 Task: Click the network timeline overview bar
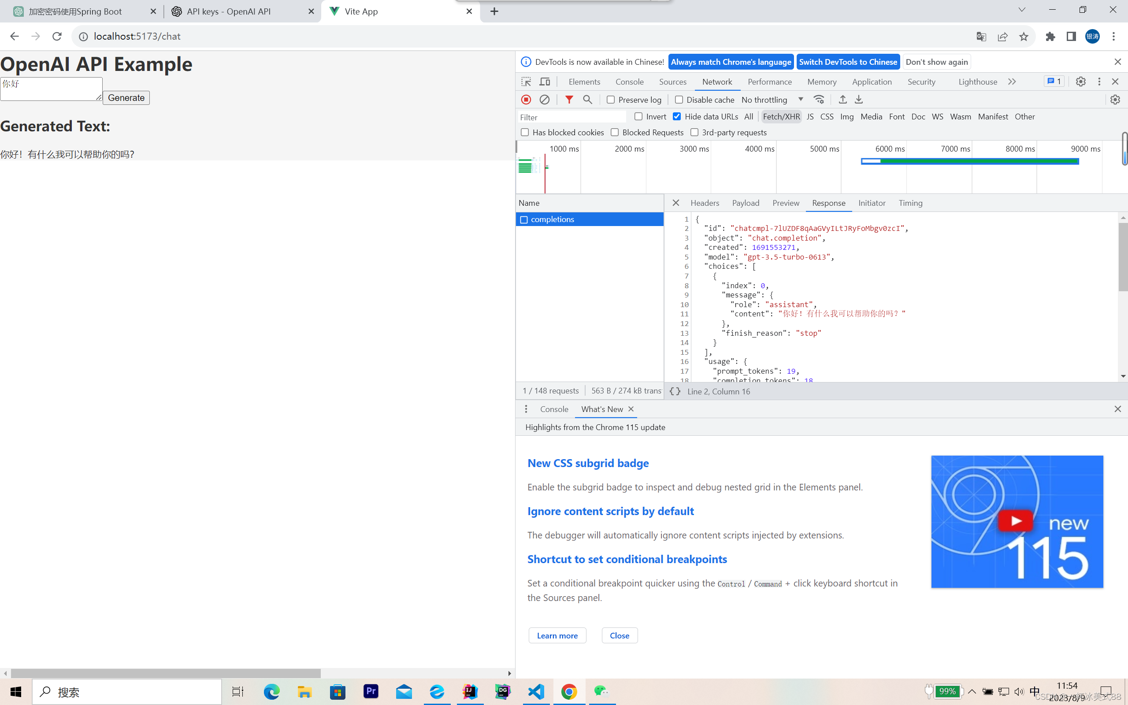(x=969, y=161)
